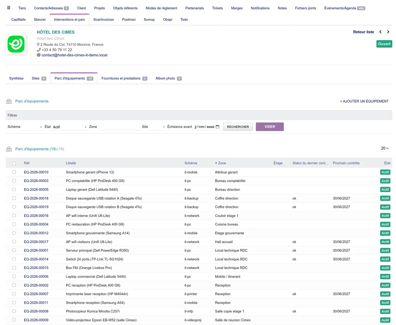This screenshot has width=396, height=325.
Task: Check the box for EQ-2026-00005
Action: tap(14, 189)
